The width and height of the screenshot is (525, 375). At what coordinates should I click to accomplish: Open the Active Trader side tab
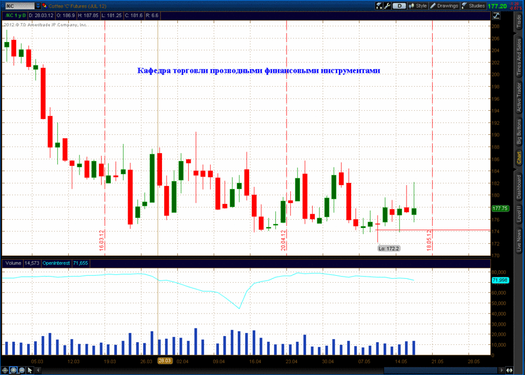tap(519, 97)
